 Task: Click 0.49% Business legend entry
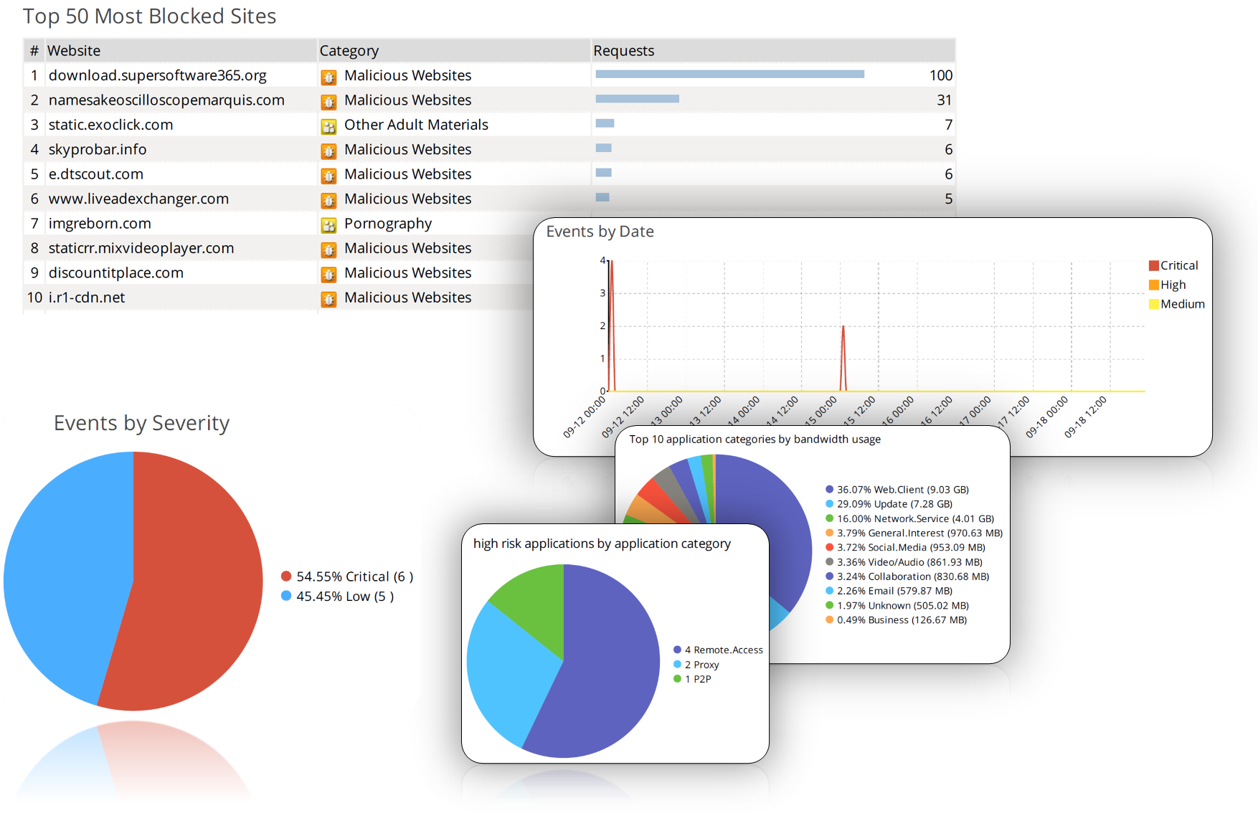896,619
